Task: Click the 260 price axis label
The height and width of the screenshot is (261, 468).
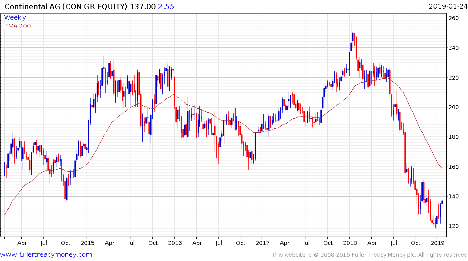Action: point(454,18)
